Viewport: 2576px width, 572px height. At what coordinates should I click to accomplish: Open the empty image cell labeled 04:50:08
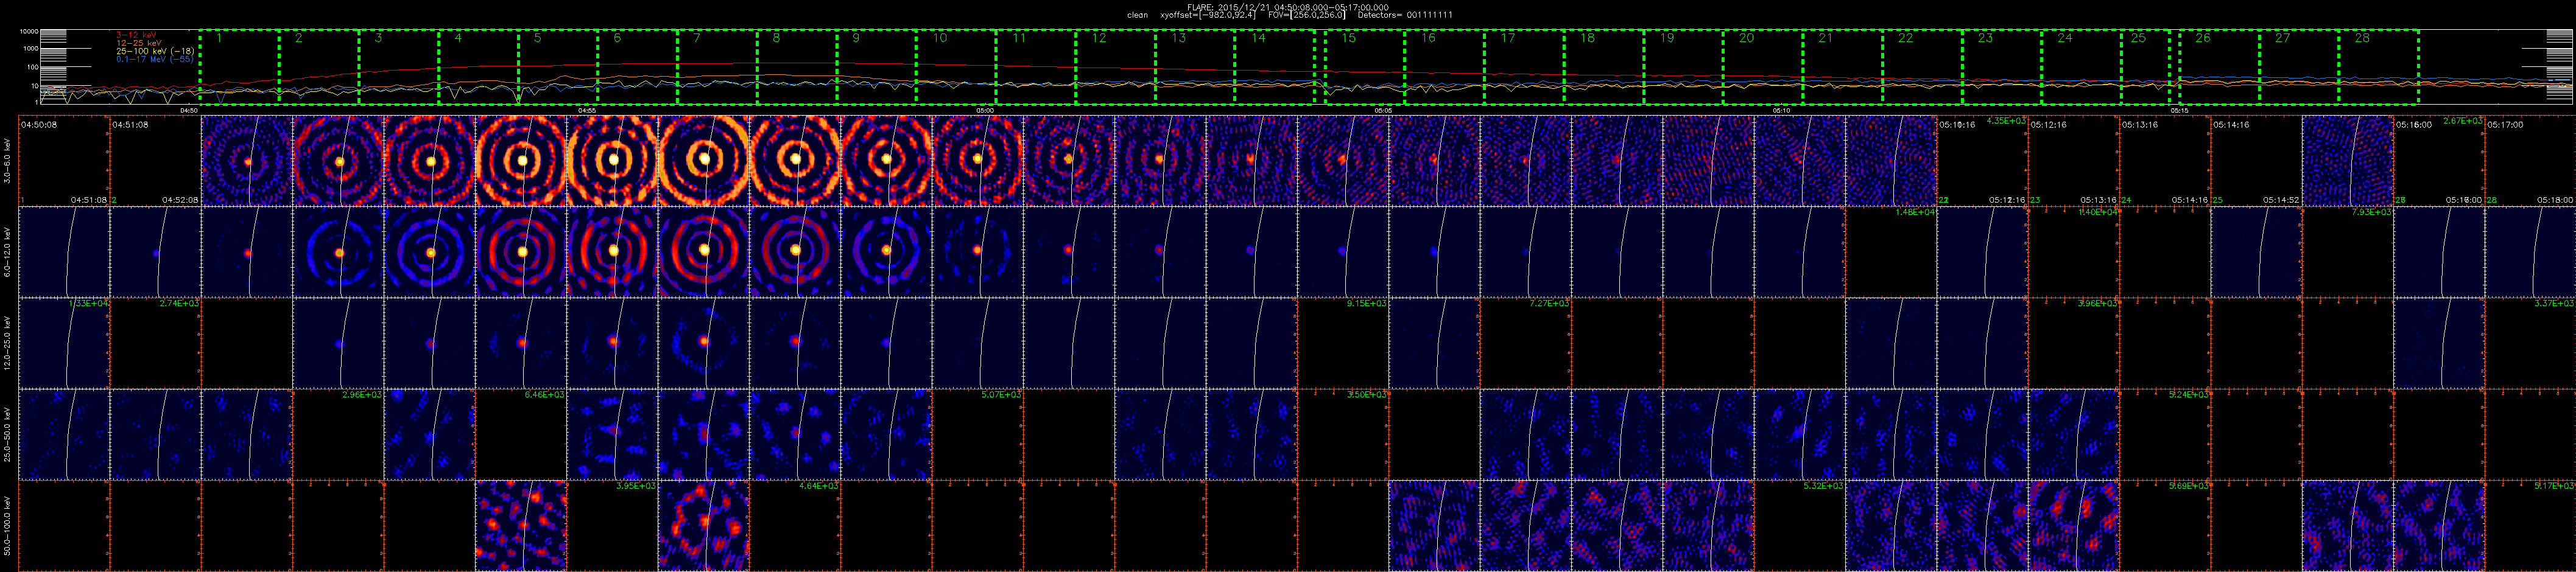(x=64, y=161)
